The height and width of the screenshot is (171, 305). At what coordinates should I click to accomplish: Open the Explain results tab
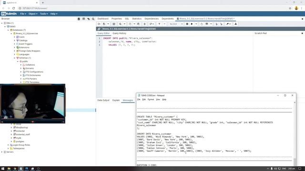116,100
